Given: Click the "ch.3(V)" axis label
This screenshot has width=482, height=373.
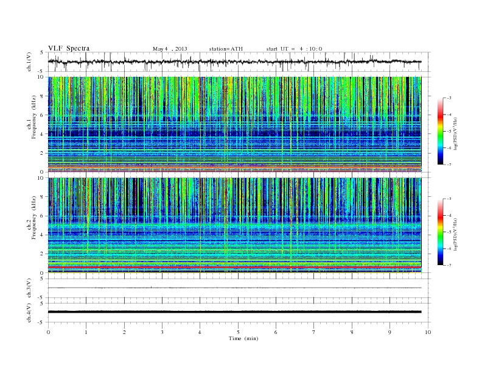Looking at the screenshot, I should click(x=29, y=288).
